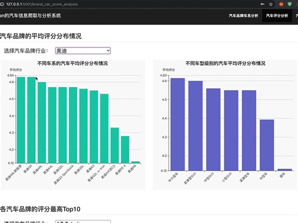Screen dimensions: 298x223
Task: Click the 奥迪Q3 Sportback x-axis label
Action: 64,174
